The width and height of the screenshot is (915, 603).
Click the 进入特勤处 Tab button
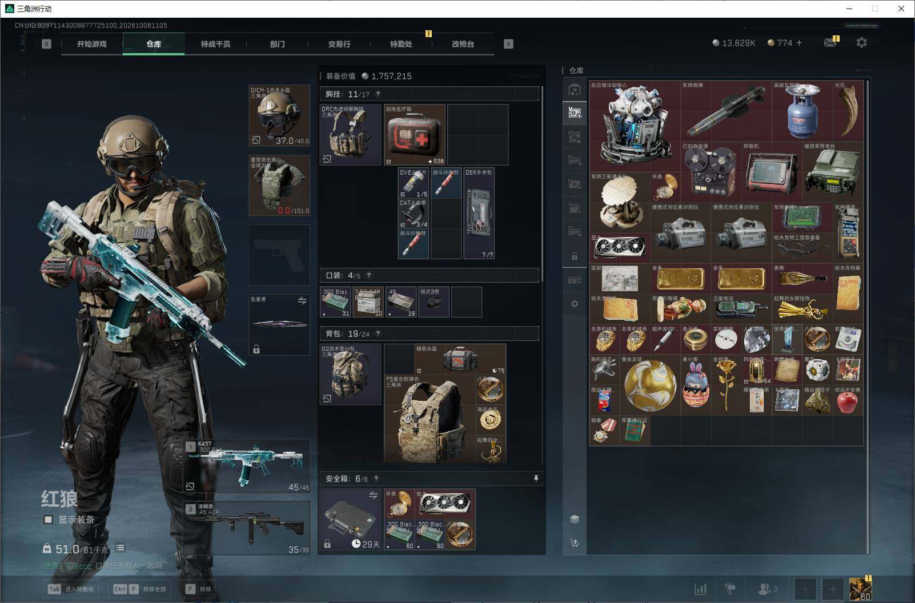tap(71, 589)
